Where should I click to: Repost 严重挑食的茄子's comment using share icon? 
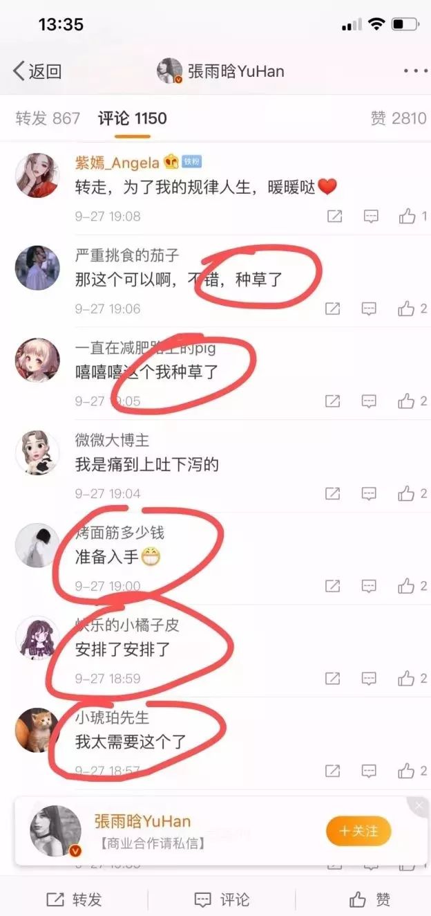[x=332, y=309]
